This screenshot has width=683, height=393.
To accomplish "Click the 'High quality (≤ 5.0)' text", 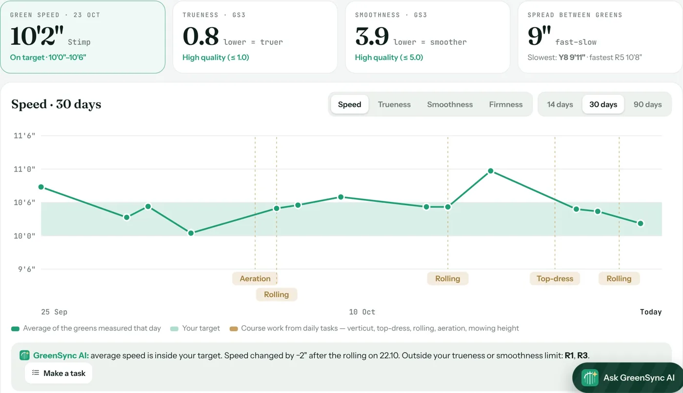I will pos(389,58).
